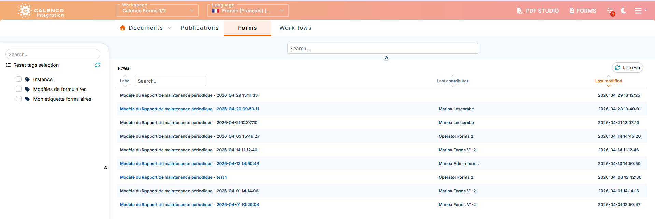The height and width of the screenshot is (219, 655).
Task: Open the hamburger main menu
Action: click(641, 11)
